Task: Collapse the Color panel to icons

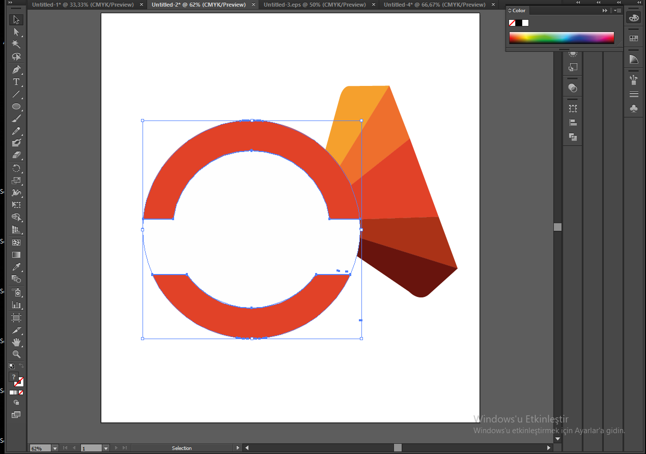Action: pos(605,10)
